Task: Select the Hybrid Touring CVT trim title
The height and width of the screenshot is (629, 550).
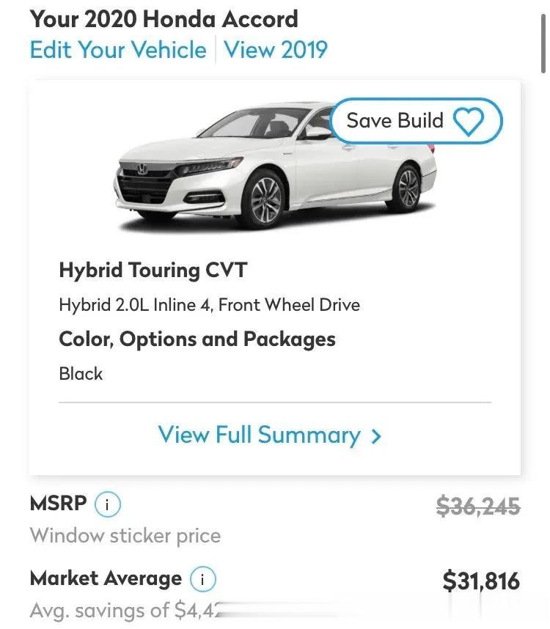Action: (x=153, y=270)
